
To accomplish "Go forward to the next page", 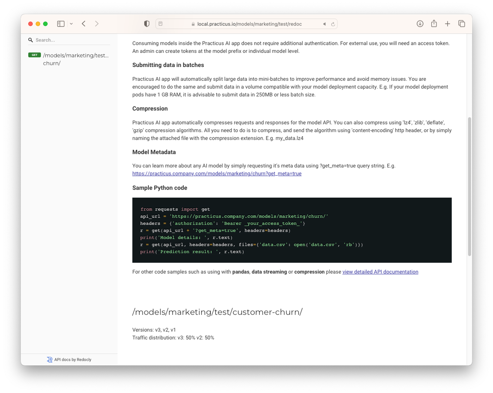I will click(97, 24).
